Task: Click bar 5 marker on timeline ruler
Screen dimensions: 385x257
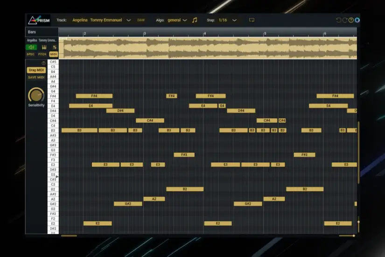Action: [x=265, y=34]
